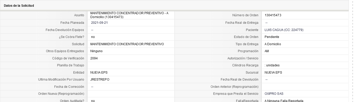Viewport: 354px width, 102px height.
Task: Click the Datos de la Solicitud header
Action: pos(19,5)
